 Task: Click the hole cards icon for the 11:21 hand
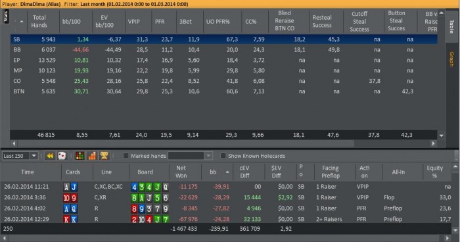point(70,187)
